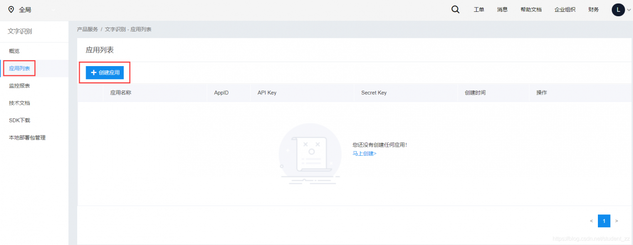The height and width of the screenshot is (245, 633).
Task: Click the plus icon on 创建应用
Action: pos(93,72)
